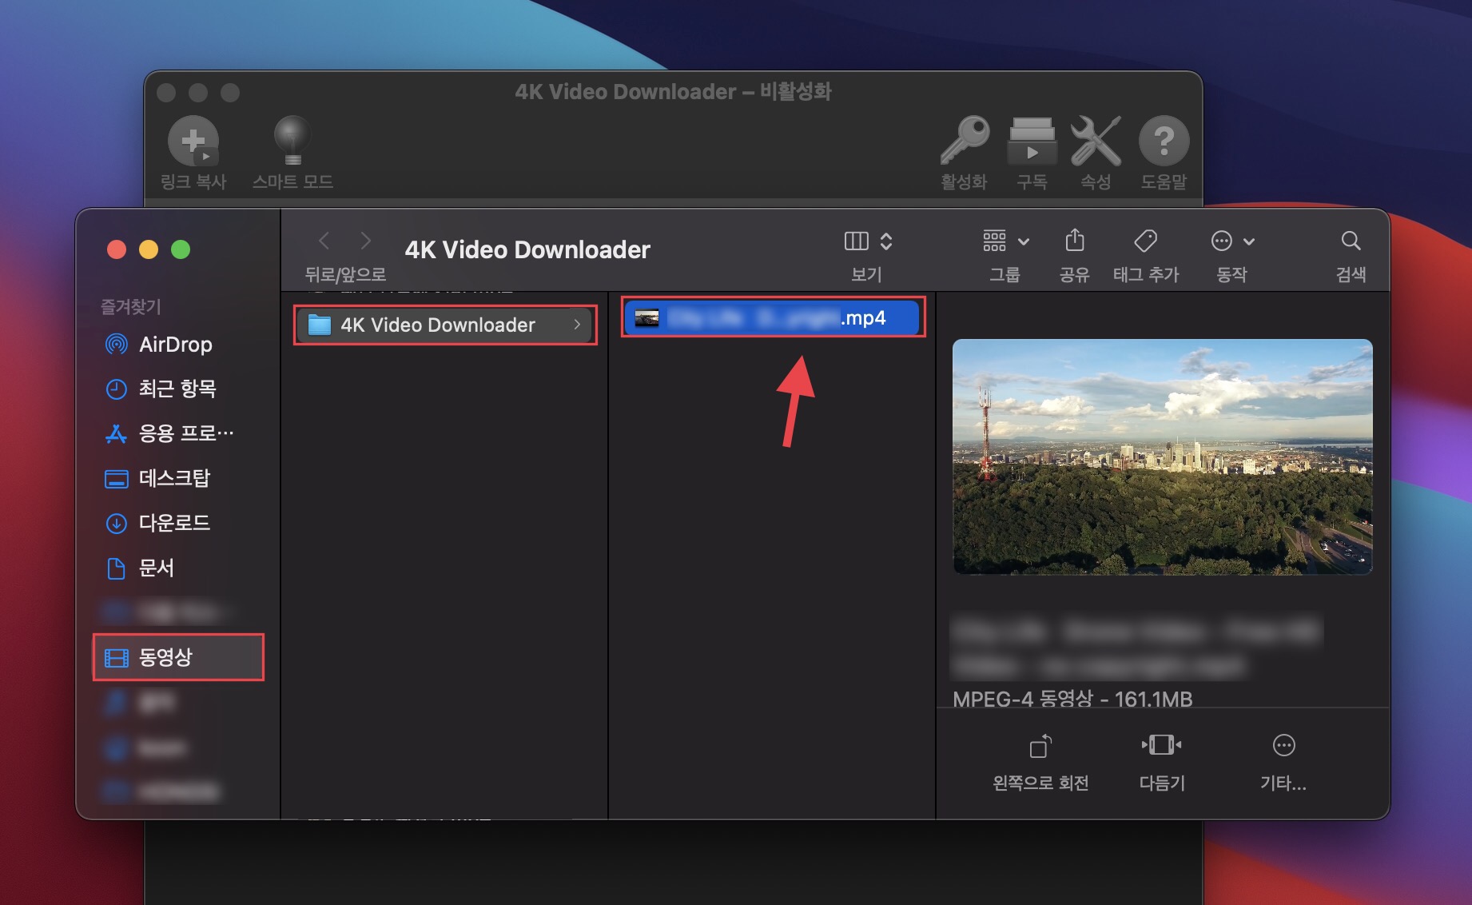Open the More (기타...) quick action icon

(1283, 745)
